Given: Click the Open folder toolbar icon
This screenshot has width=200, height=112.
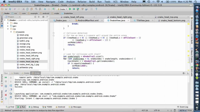Looking at the screenshot, I should [x=2, y=9].
